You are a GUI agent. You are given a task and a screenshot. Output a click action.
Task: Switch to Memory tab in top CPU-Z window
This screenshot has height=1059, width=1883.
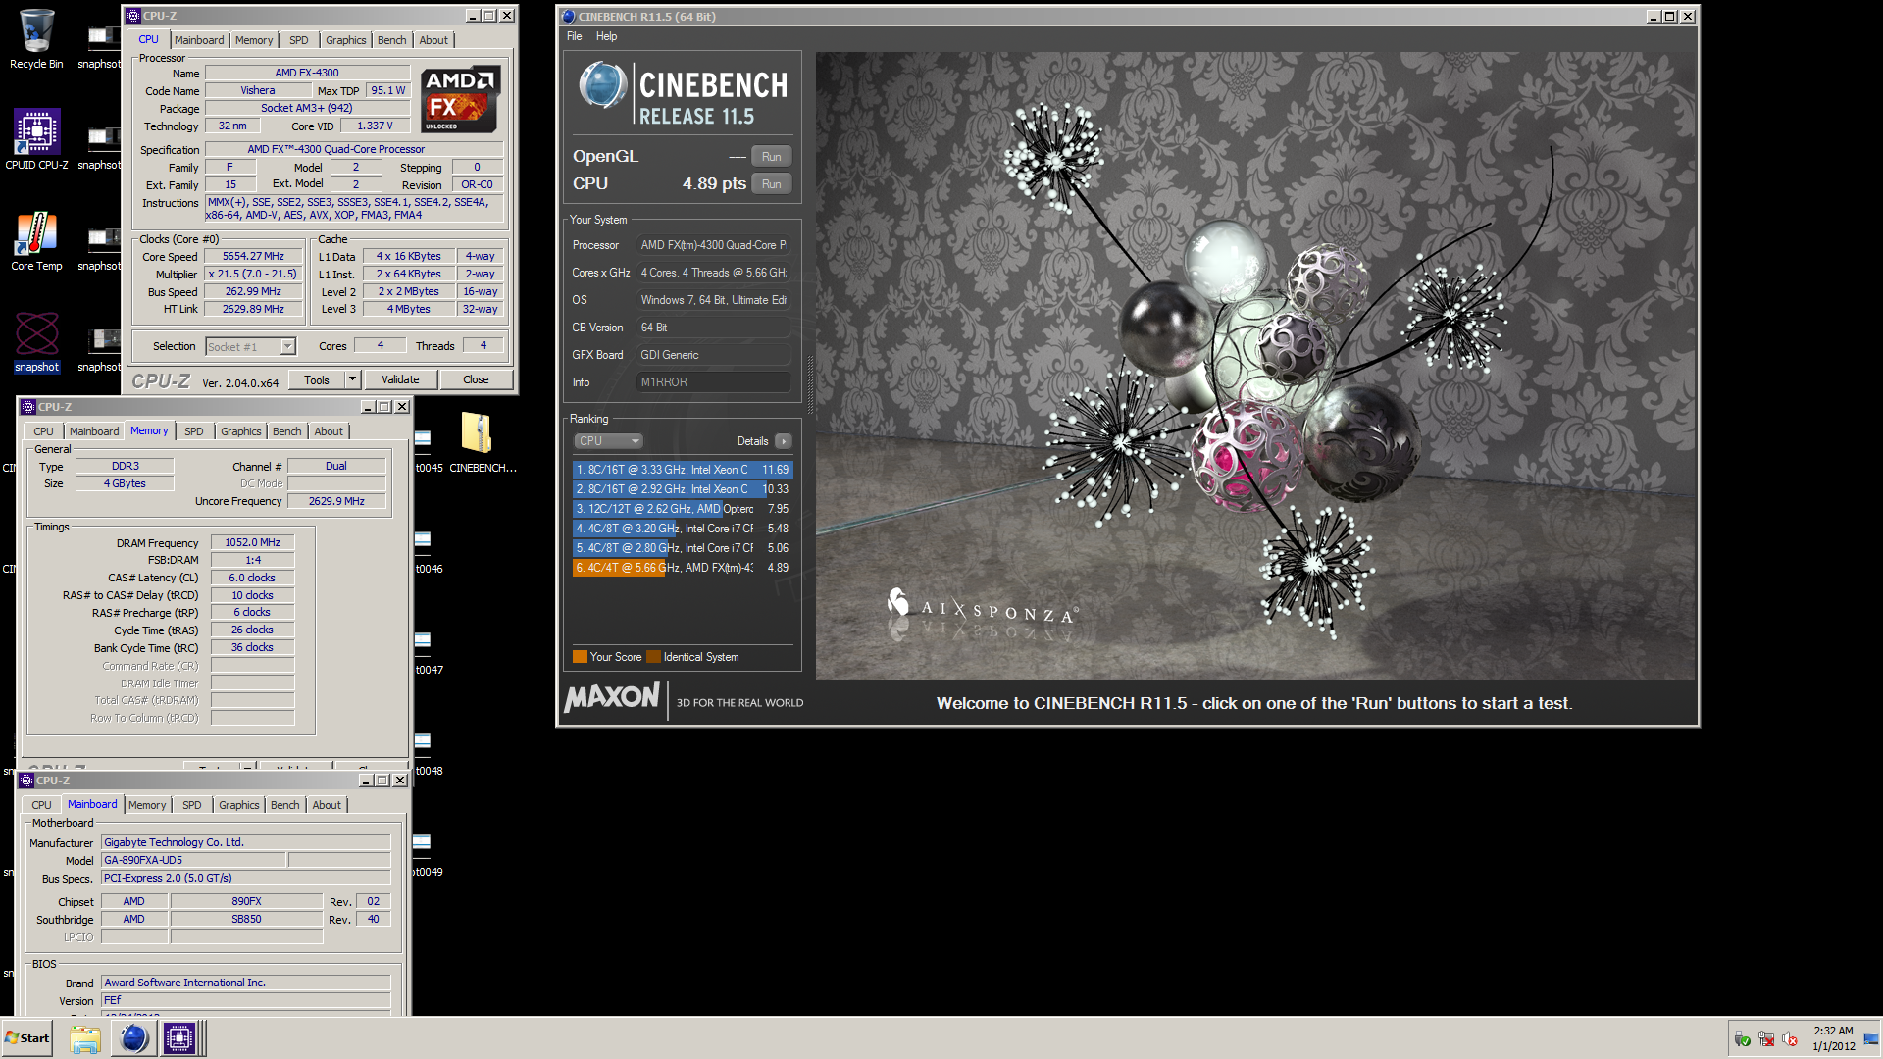(x=254, y=40)
